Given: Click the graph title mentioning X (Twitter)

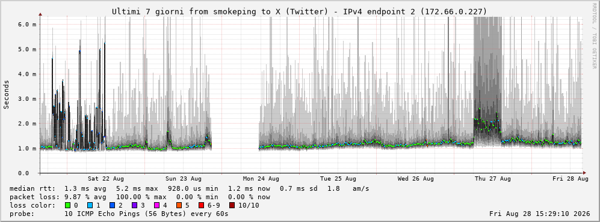Looking at the screenshot, I should (x=300, y=12).
